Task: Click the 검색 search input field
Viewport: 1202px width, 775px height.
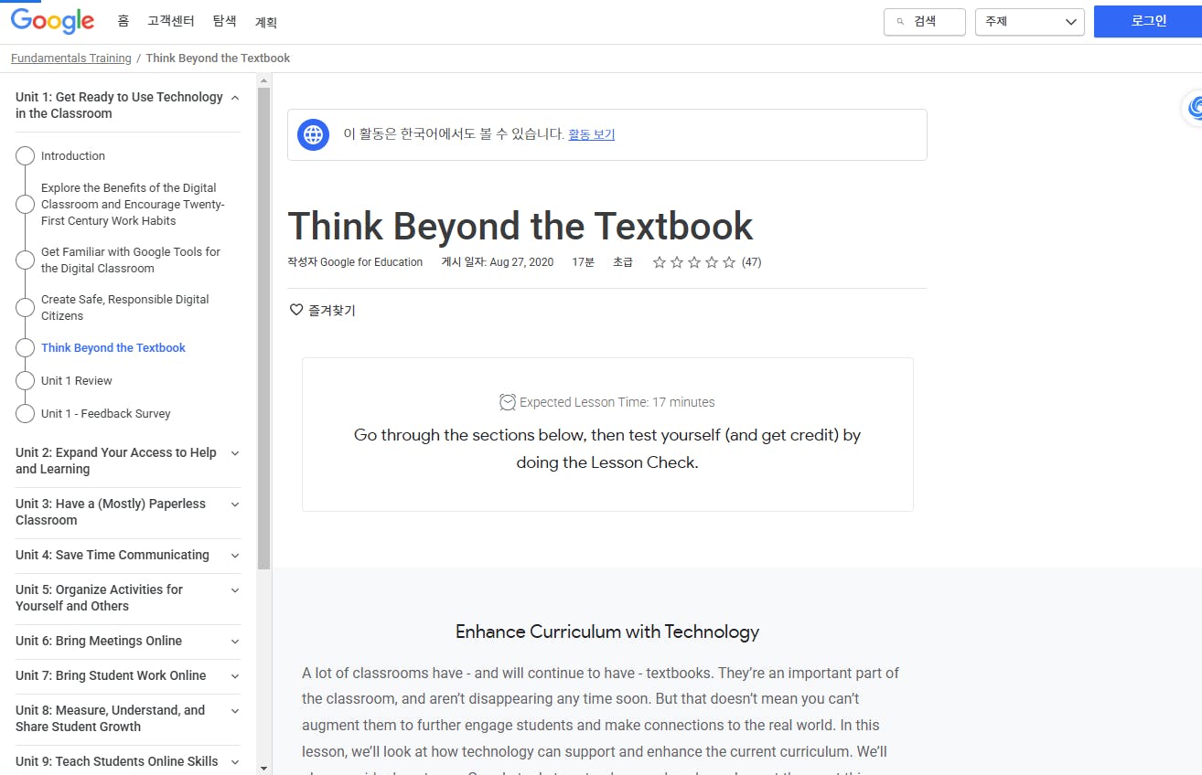Action: click(925, 22)
